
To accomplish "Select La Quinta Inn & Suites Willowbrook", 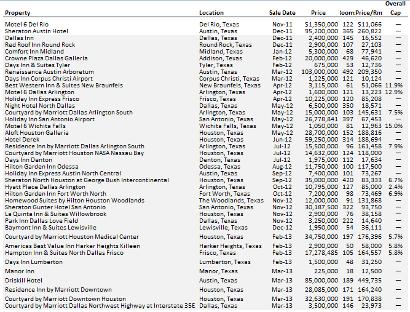I will coord(56,214).
